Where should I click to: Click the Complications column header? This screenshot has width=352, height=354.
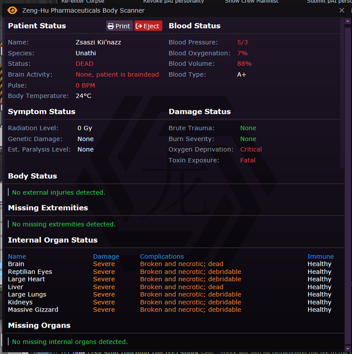(x=162, y=256)
